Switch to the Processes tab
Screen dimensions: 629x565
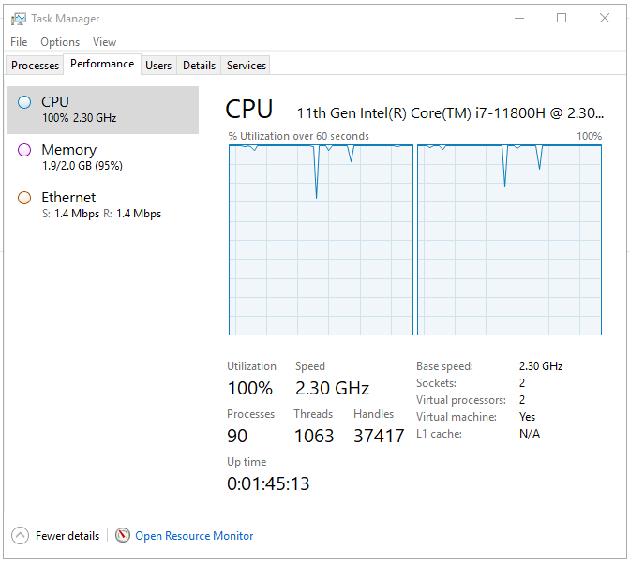pyautogui.click(x=36, y=66)
